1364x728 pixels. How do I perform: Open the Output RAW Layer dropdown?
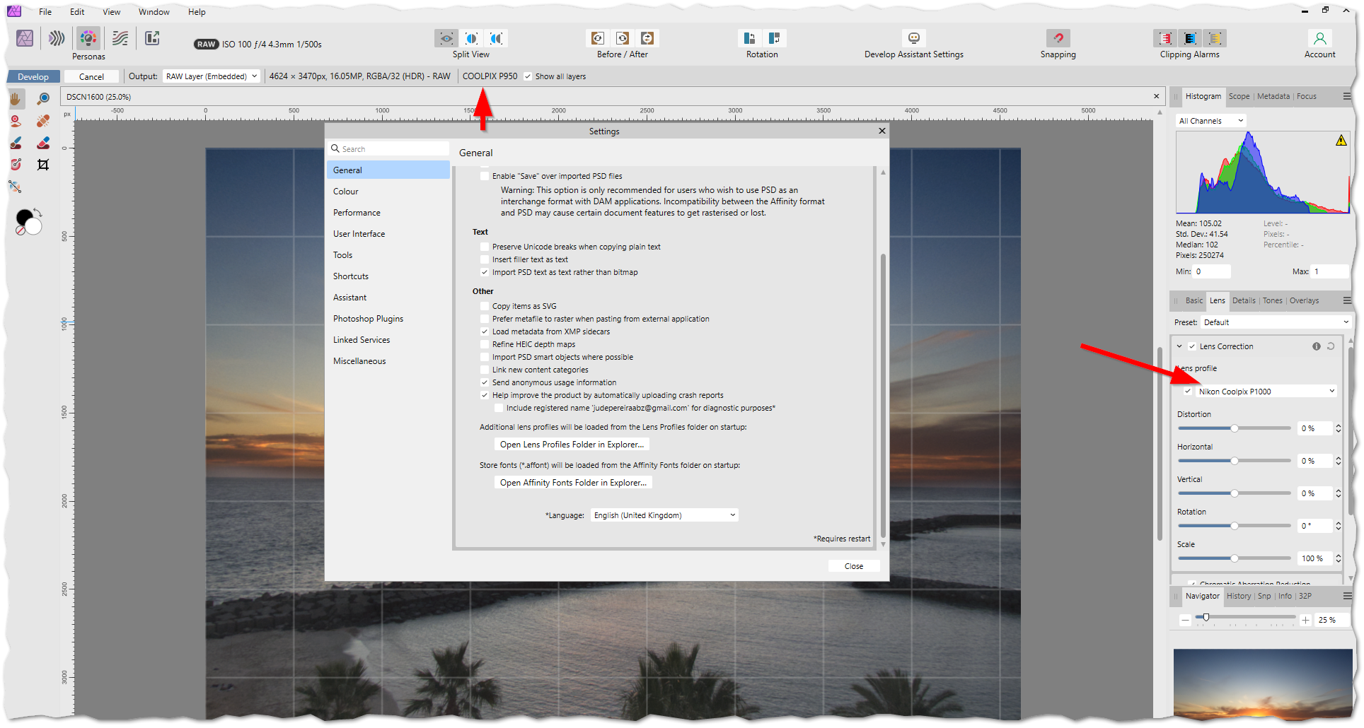tap(212, 76)
